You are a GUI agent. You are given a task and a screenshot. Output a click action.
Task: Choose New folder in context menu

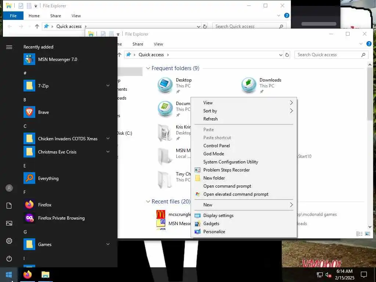coord(244,178)
